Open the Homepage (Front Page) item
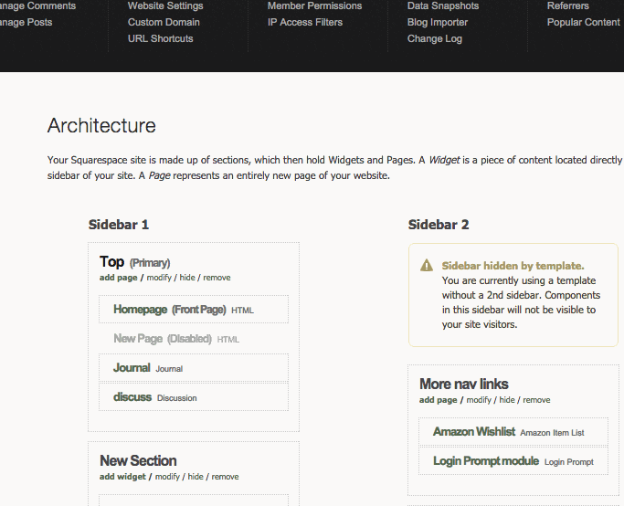Viewport: 624px width, 506px height. coord(169,310)
